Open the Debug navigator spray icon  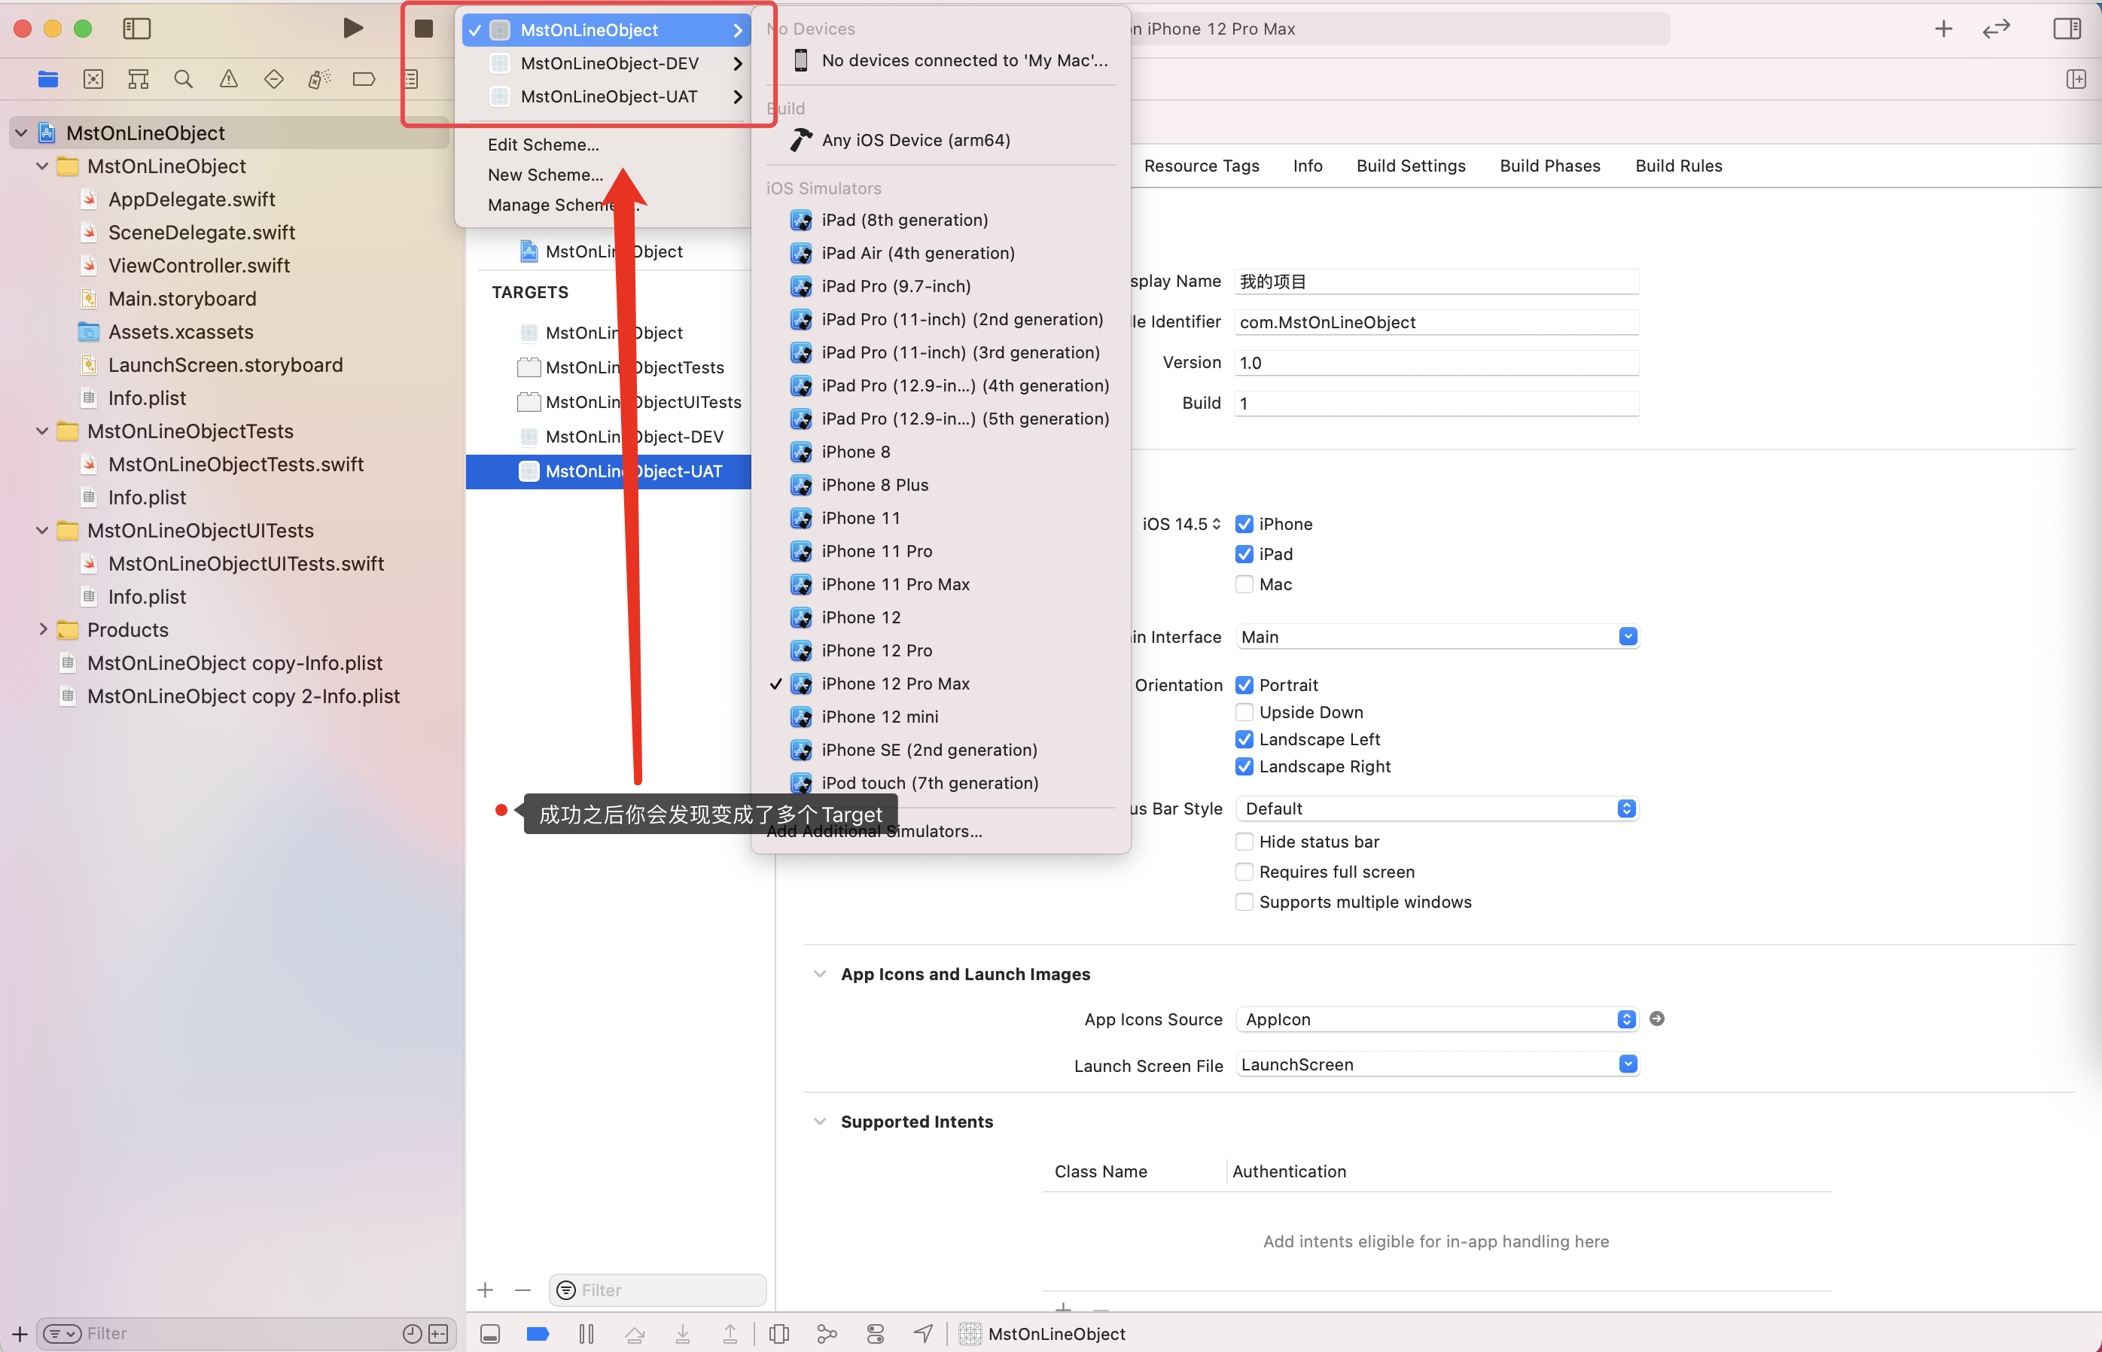[320, 80]
